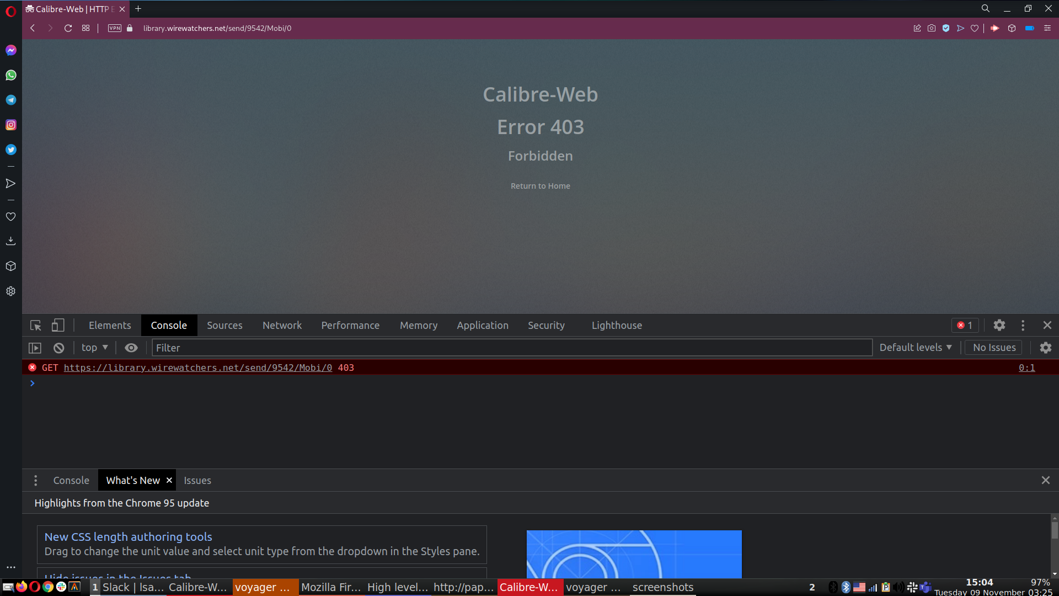The width and height of the screenshot is (1059, 596).
Task: Open the top execution context dropdown
Action: (94, 348)
